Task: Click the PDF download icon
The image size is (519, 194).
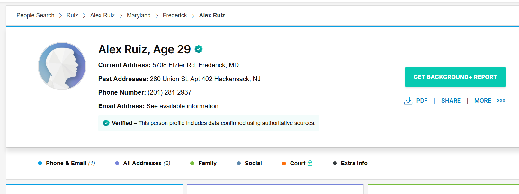Action: 408,101
